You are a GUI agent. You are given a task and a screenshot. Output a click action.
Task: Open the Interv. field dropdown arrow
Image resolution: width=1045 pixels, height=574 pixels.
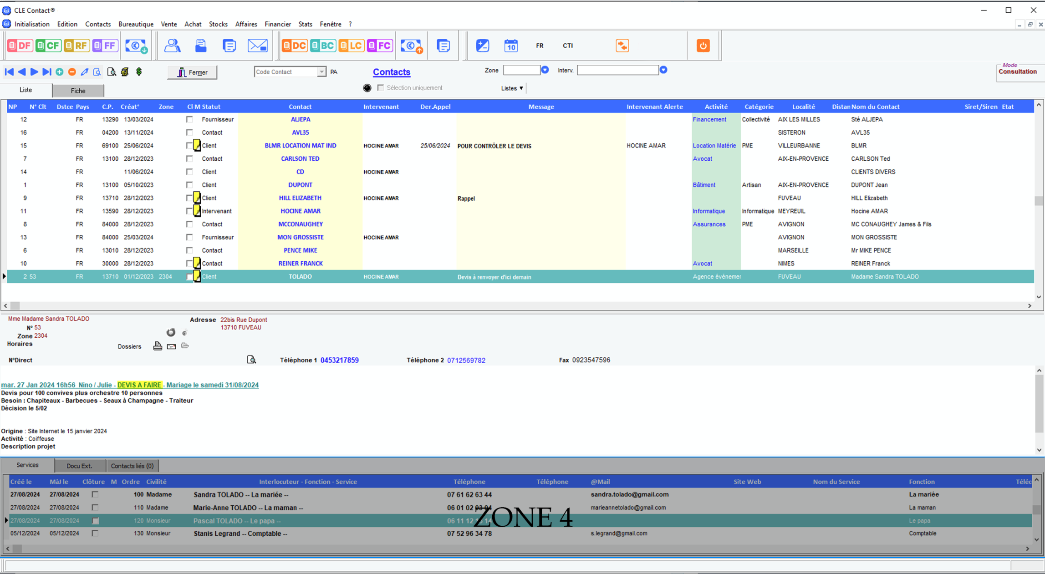[663, 70]
